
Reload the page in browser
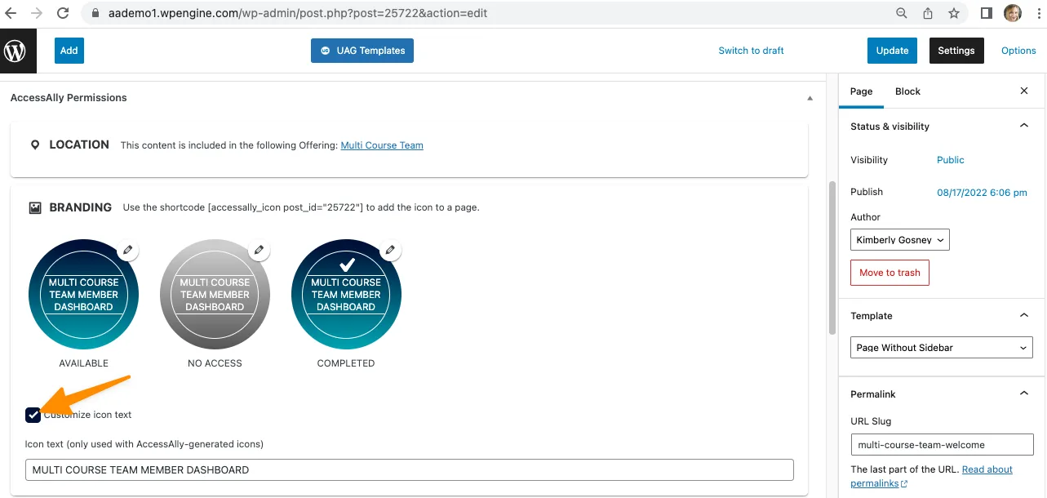click(63, 14)
